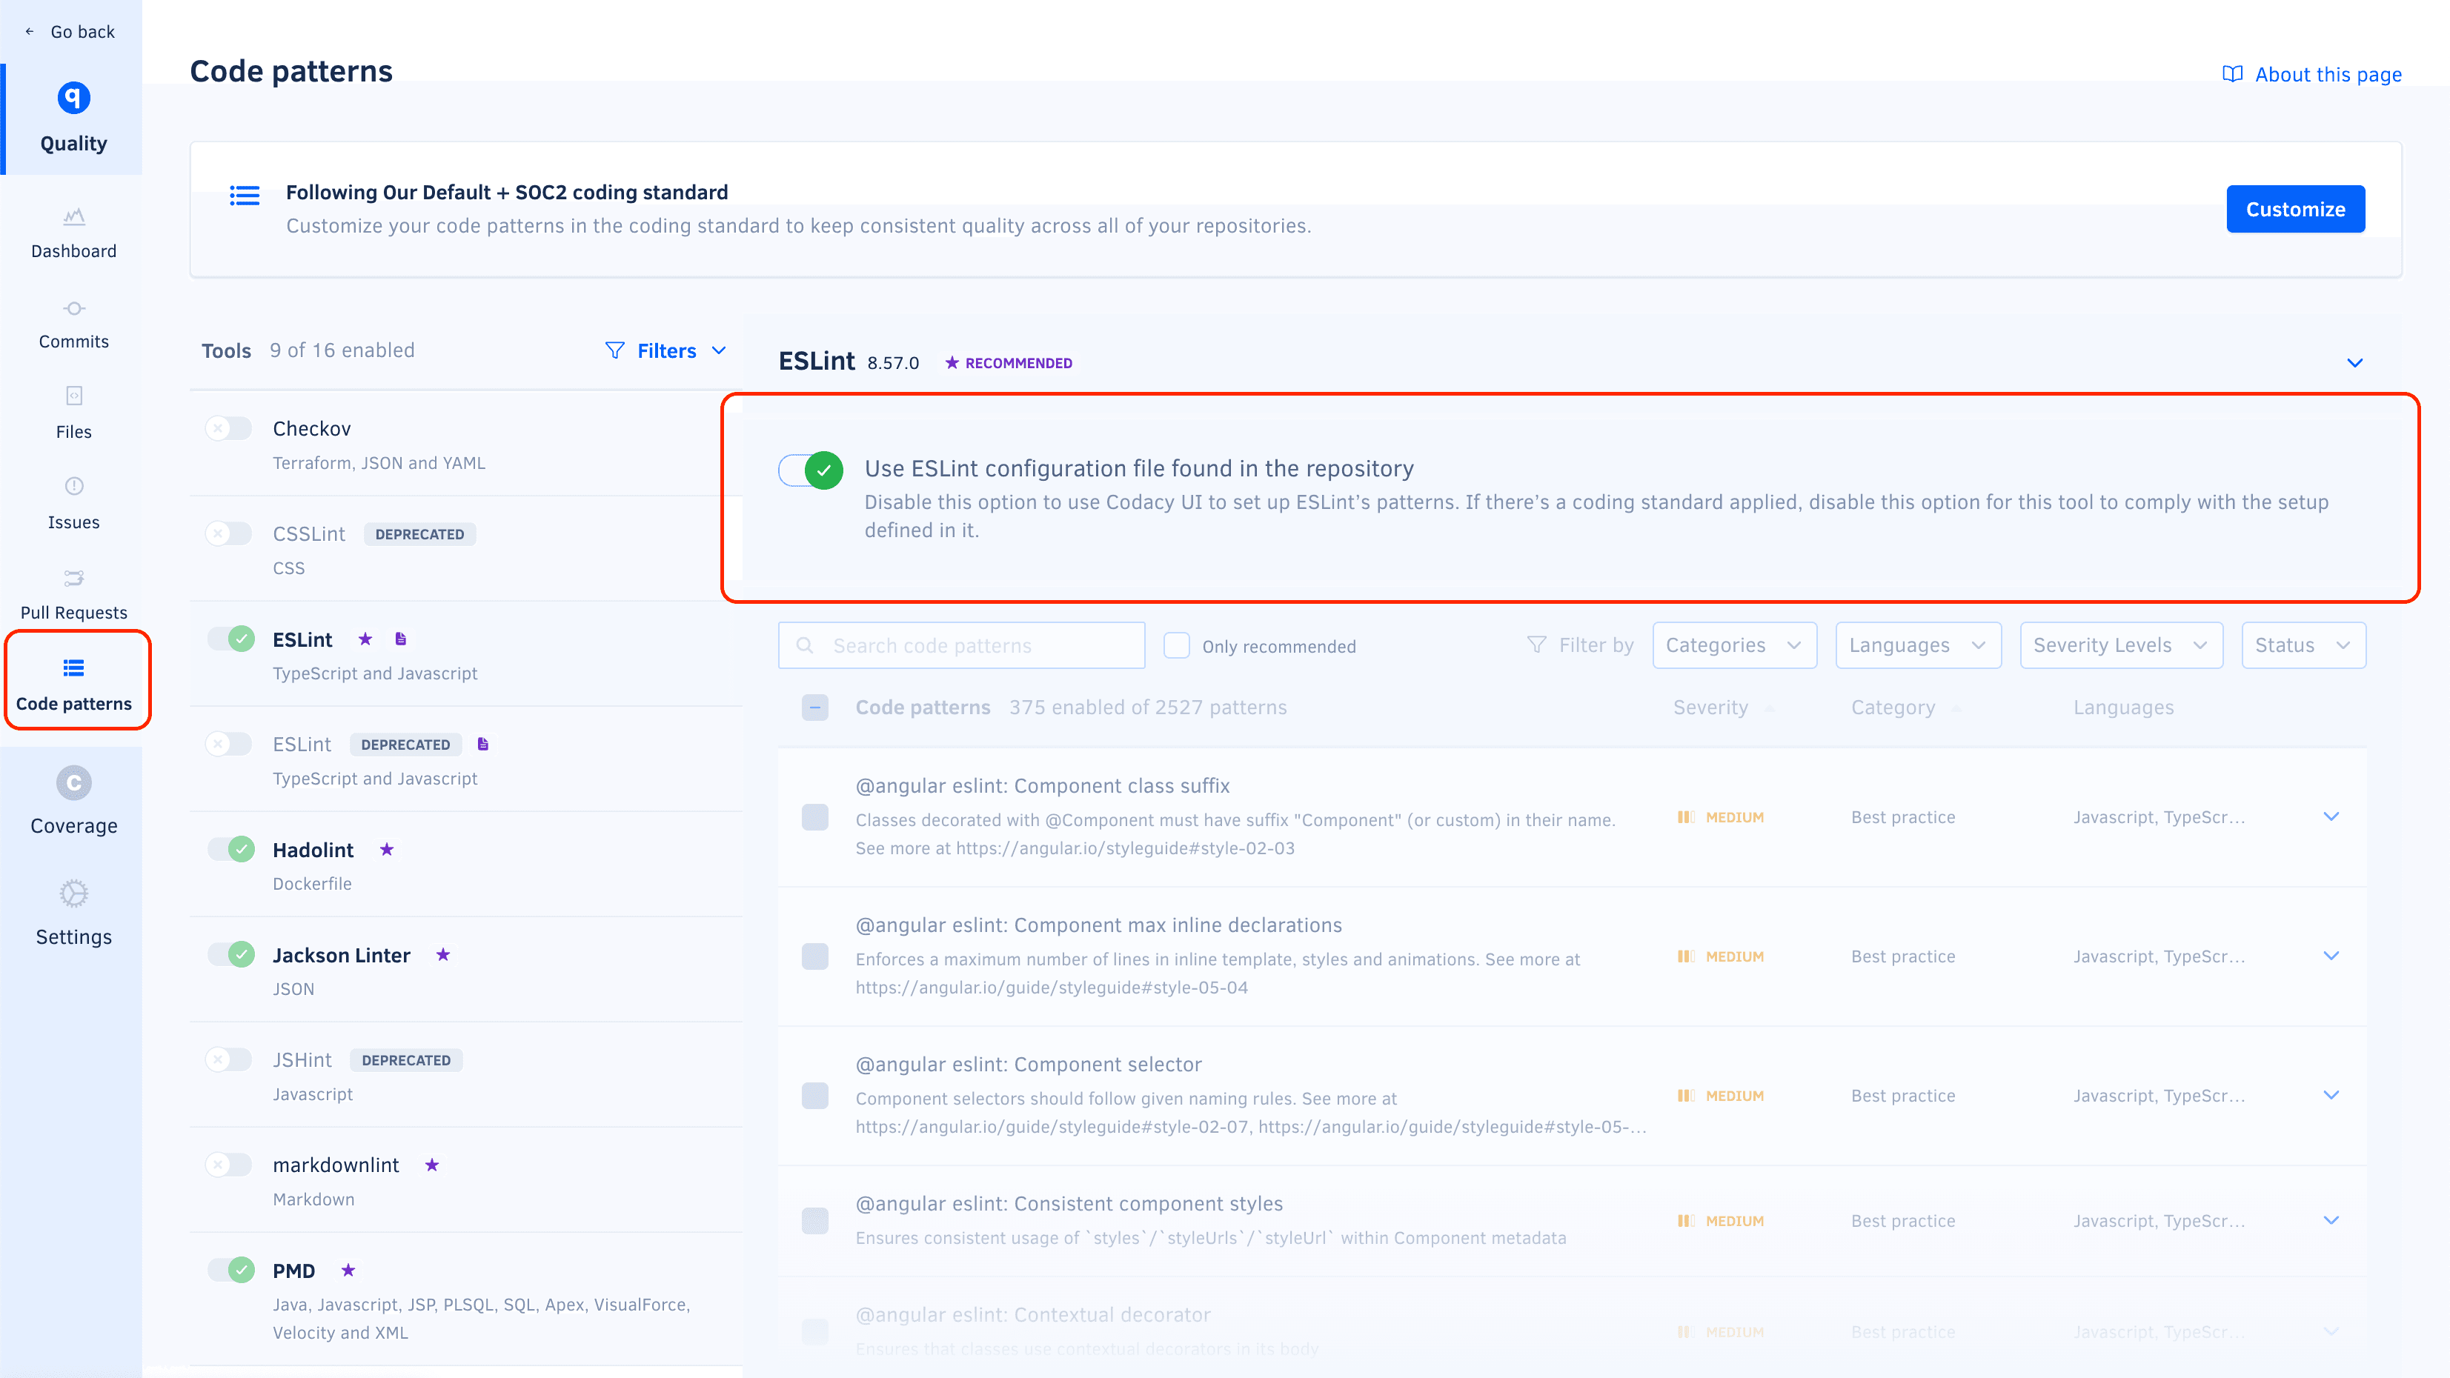Image resolution: width=2450 pixels, height=1378 pixels.
Task: Go to Commits via sidebar icon
Action: 73,308
